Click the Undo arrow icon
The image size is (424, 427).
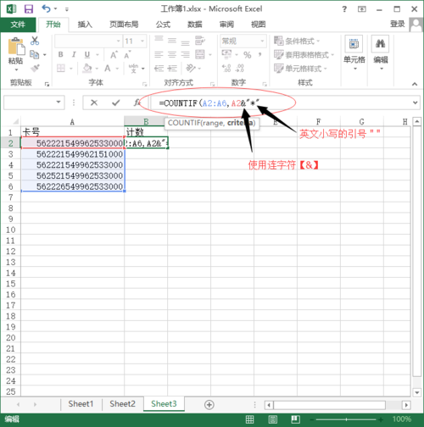point(46,8)
